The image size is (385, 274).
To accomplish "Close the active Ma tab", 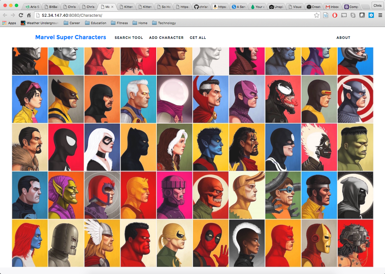I will (x=112, y=7).
